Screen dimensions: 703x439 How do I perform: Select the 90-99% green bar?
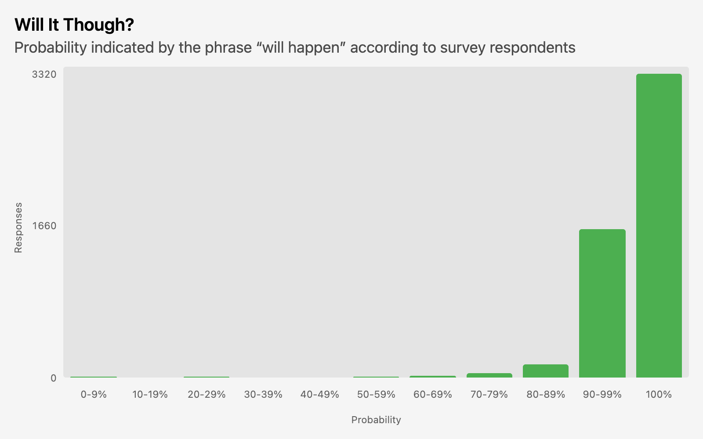click(602, 303)
